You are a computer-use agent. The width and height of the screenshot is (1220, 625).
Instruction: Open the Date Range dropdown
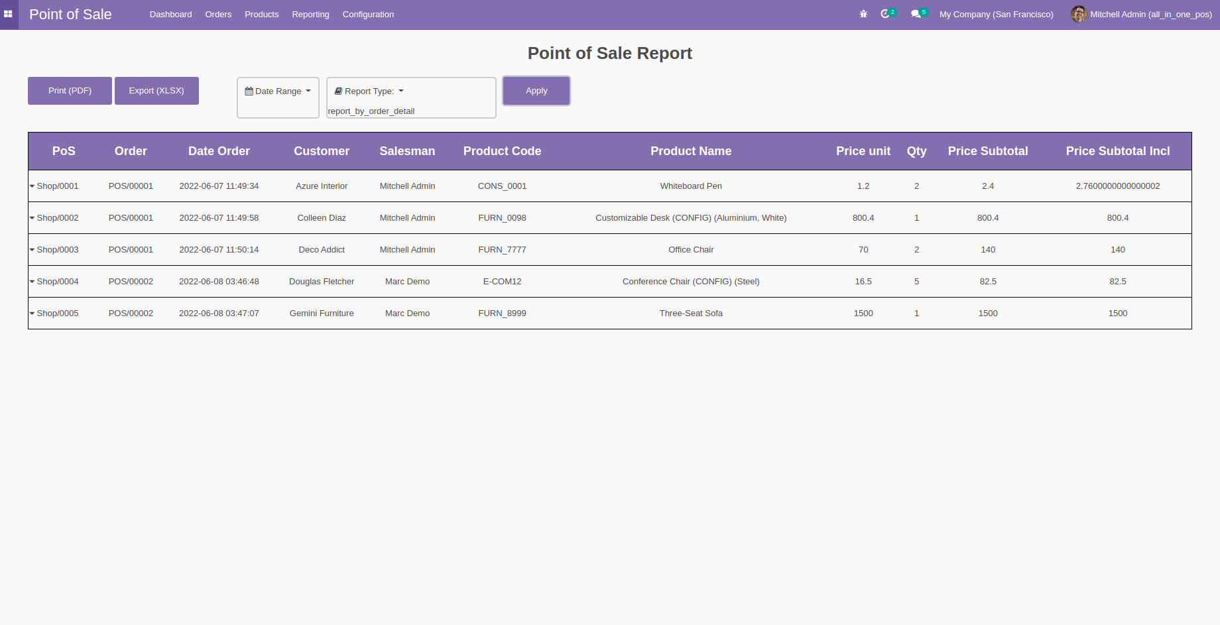pos(278,91)
